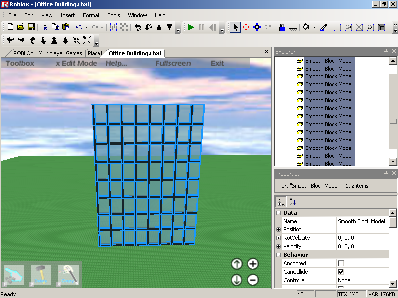398x298 pixels.
Task: Expand the RotVelocity property
Action: 278,238
